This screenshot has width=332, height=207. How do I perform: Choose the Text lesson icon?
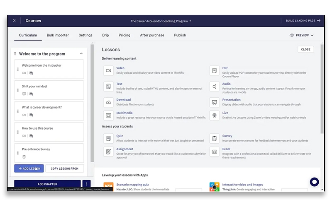pyautogui.click(x=108, y=87)
